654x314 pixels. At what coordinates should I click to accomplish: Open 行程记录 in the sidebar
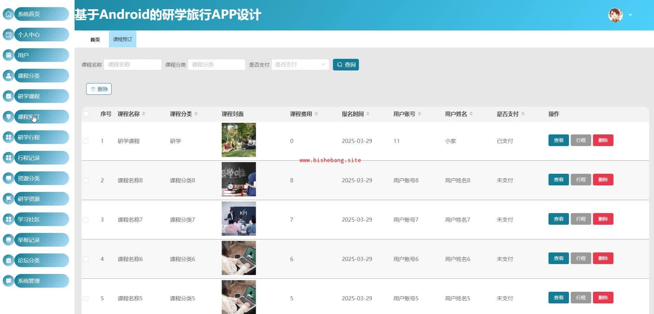41,158
